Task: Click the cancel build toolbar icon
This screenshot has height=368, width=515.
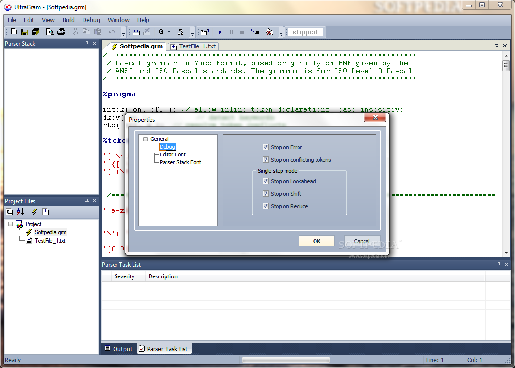Action: click(147, 32)
